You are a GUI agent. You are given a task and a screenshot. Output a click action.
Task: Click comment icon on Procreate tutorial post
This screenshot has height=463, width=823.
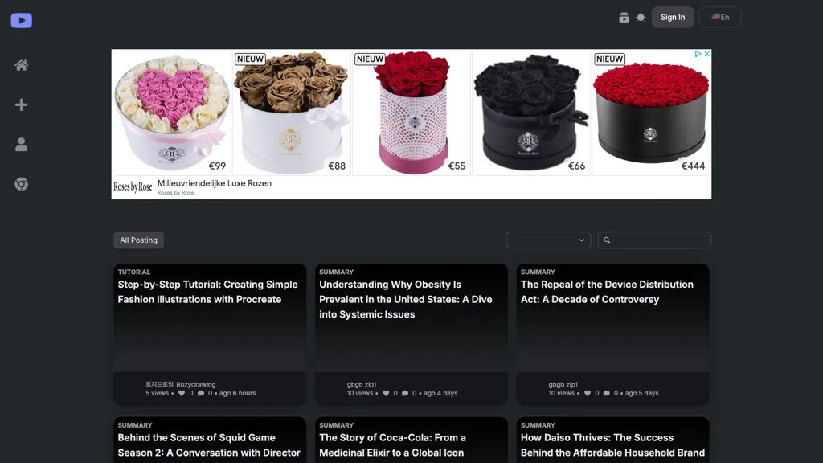pyautogui.click(x=200, y=393)
